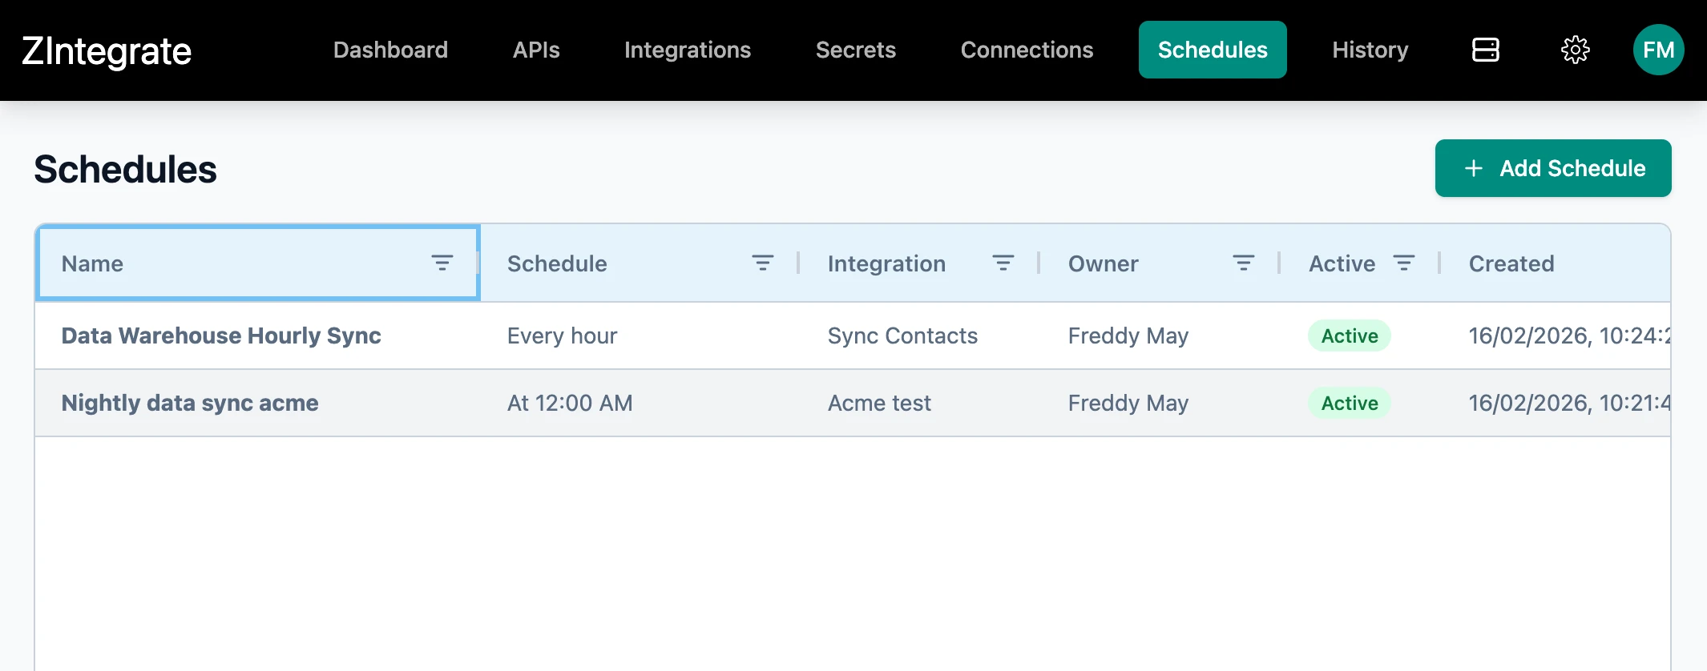Open filter menu for Schedule column
1707x671 pixels.
pyautogui.click(x=762, y=263)
